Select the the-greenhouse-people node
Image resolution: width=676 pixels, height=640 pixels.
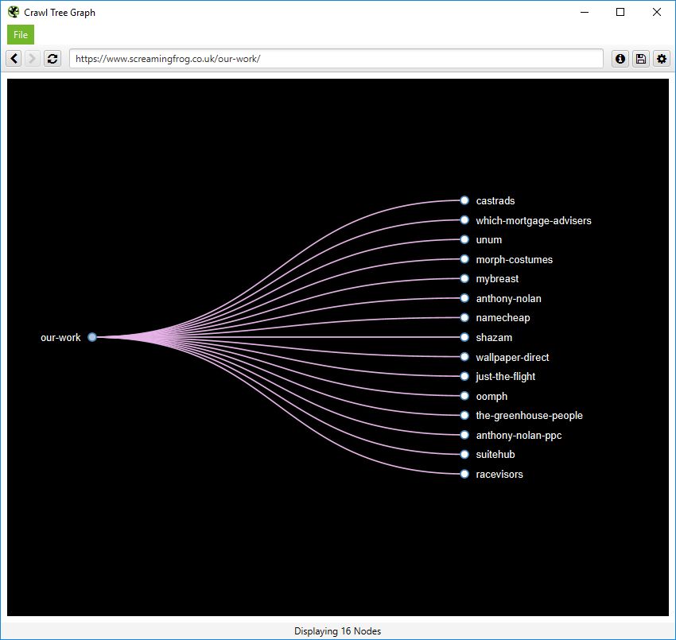pos(464,415)
